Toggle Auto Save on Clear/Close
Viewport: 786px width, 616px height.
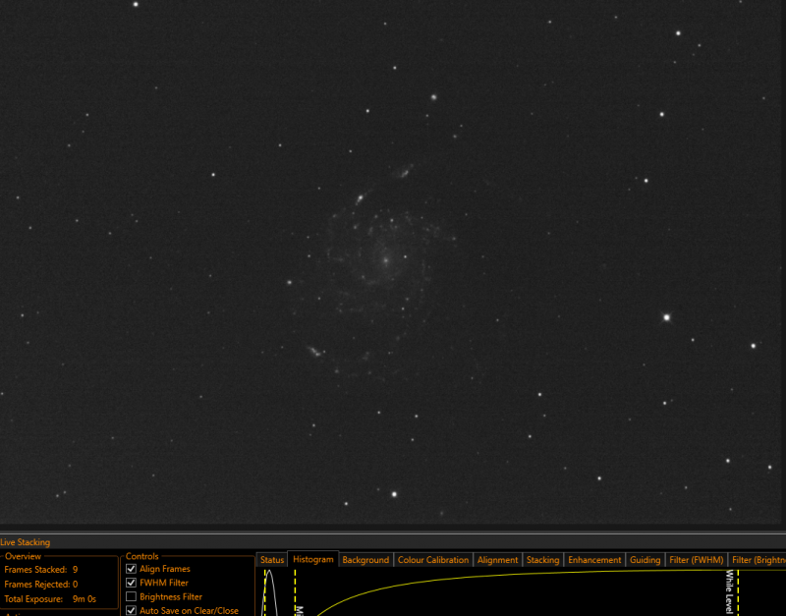point(131,610)
